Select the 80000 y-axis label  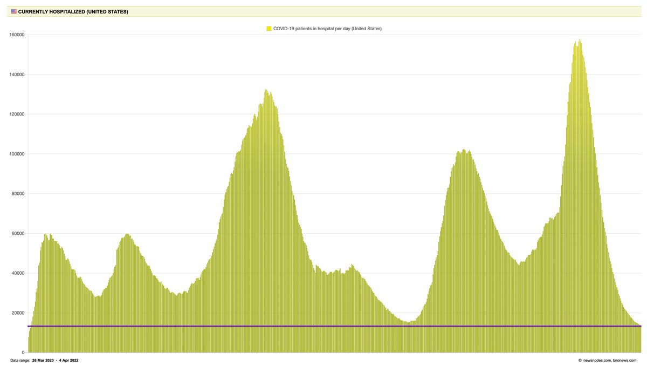pyautogui.click(x=18, y=194)
